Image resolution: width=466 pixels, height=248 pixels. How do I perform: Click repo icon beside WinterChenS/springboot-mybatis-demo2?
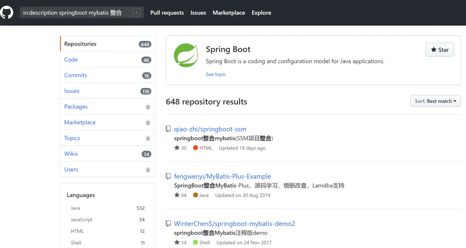tap(168, 224)
